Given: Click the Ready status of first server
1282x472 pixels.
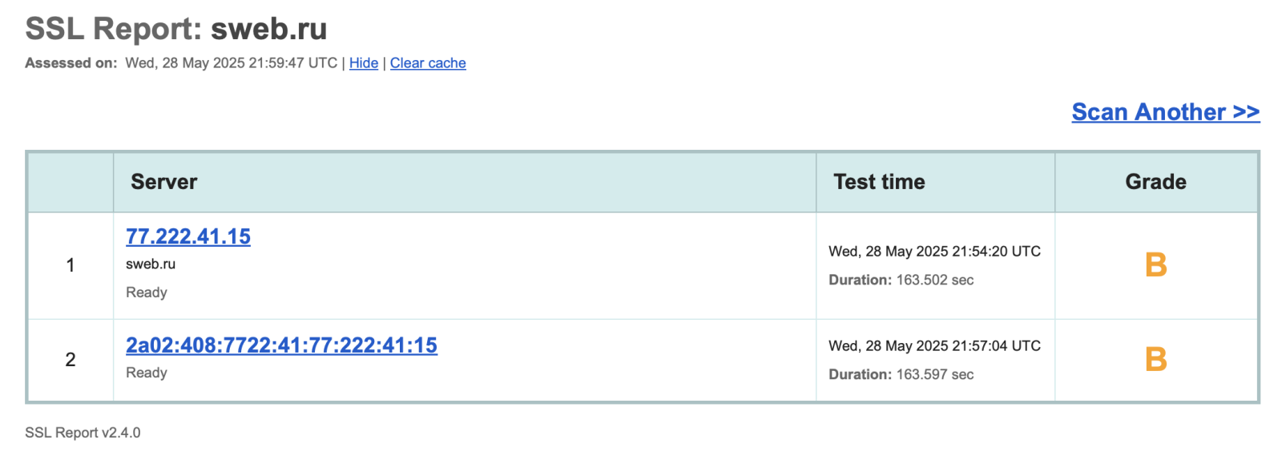Looking at the screenshot, I should click(x=147, y=292).
